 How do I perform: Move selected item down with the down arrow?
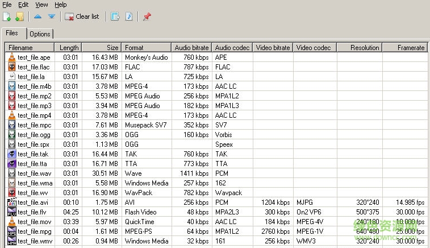51,16
